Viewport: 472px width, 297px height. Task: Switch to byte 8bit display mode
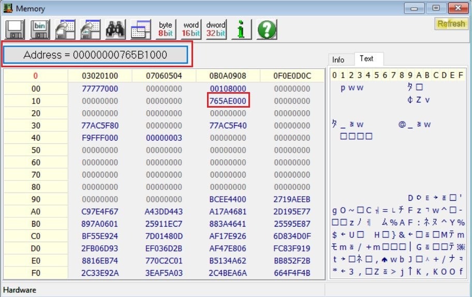[166, 29]
